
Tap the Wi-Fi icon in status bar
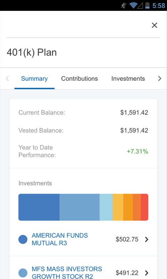tap(133, 6)
